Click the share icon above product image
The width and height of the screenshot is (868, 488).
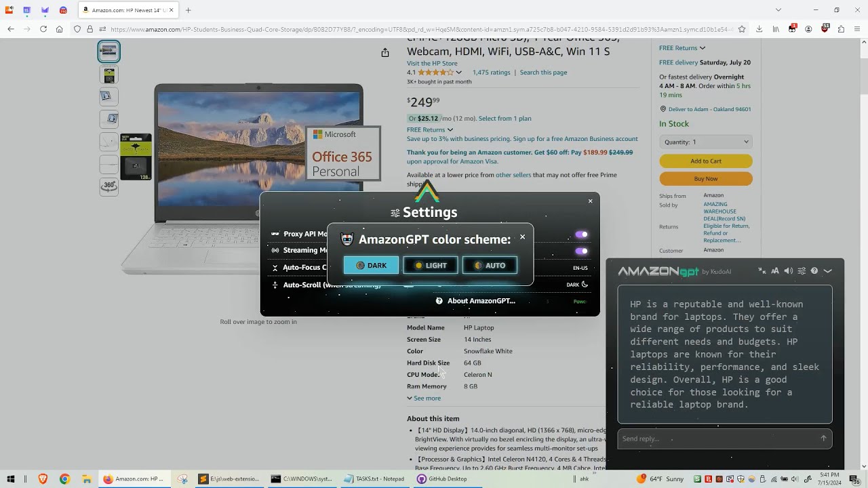pos(385,53)
